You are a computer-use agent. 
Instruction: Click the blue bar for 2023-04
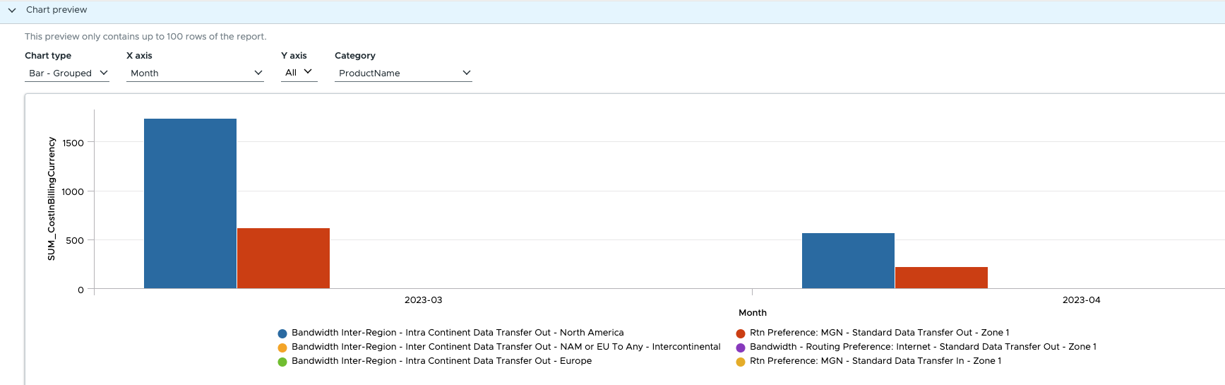[848, 261]
